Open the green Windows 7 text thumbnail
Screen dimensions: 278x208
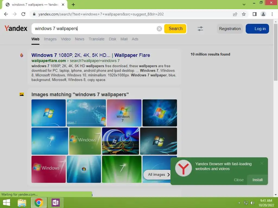pos(85,141)
